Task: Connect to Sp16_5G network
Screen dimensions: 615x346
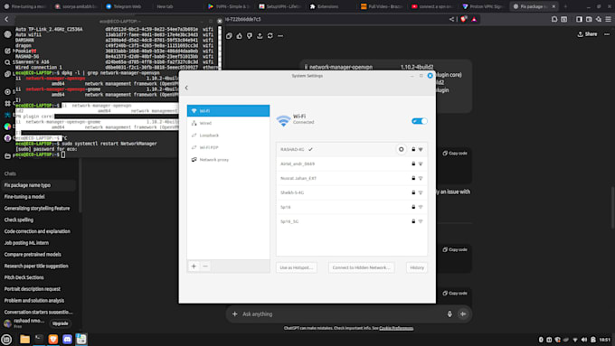Action: point(352,221)
